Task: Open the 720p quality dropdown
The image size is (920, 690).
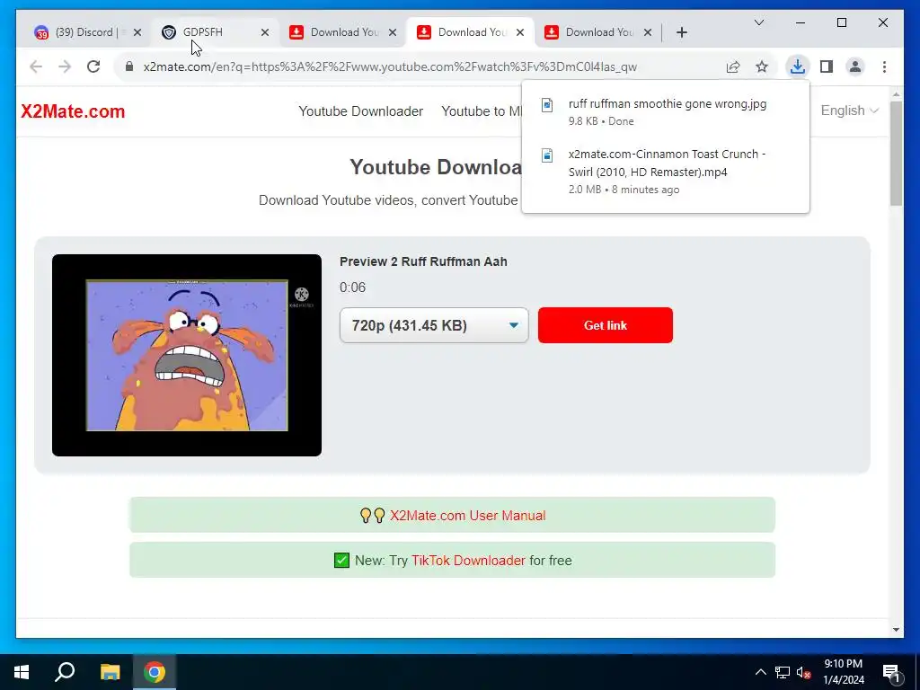Action: pyautogui.click(x=434, y=325)
